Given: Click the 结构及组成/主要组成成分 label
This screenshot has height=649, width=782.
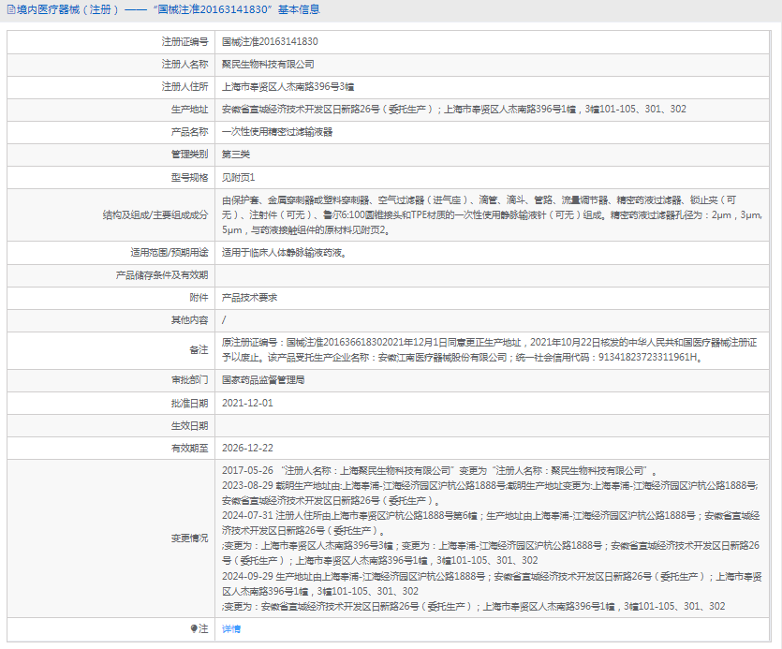Looking at the screenshot, I should 155,215.
